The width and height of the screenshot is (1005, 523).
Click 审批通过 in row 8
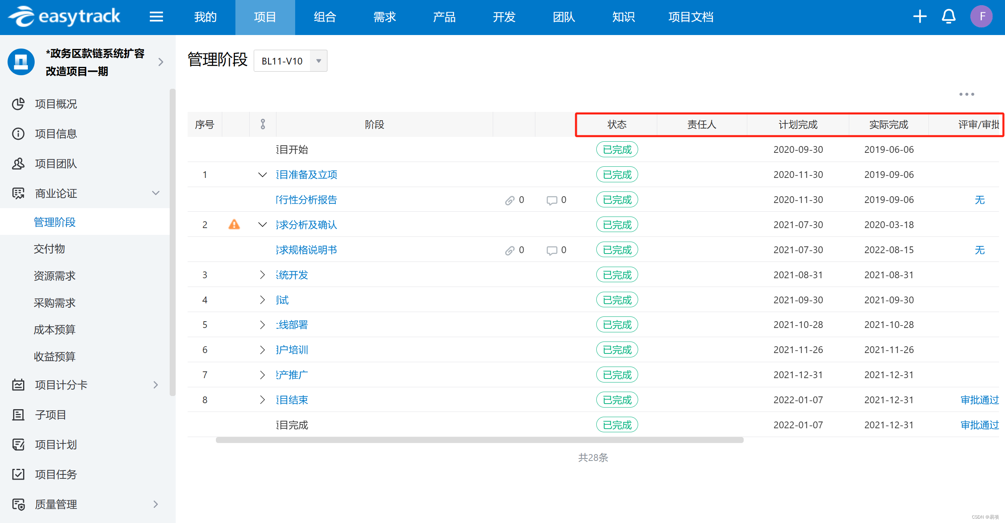coord(980,400)
